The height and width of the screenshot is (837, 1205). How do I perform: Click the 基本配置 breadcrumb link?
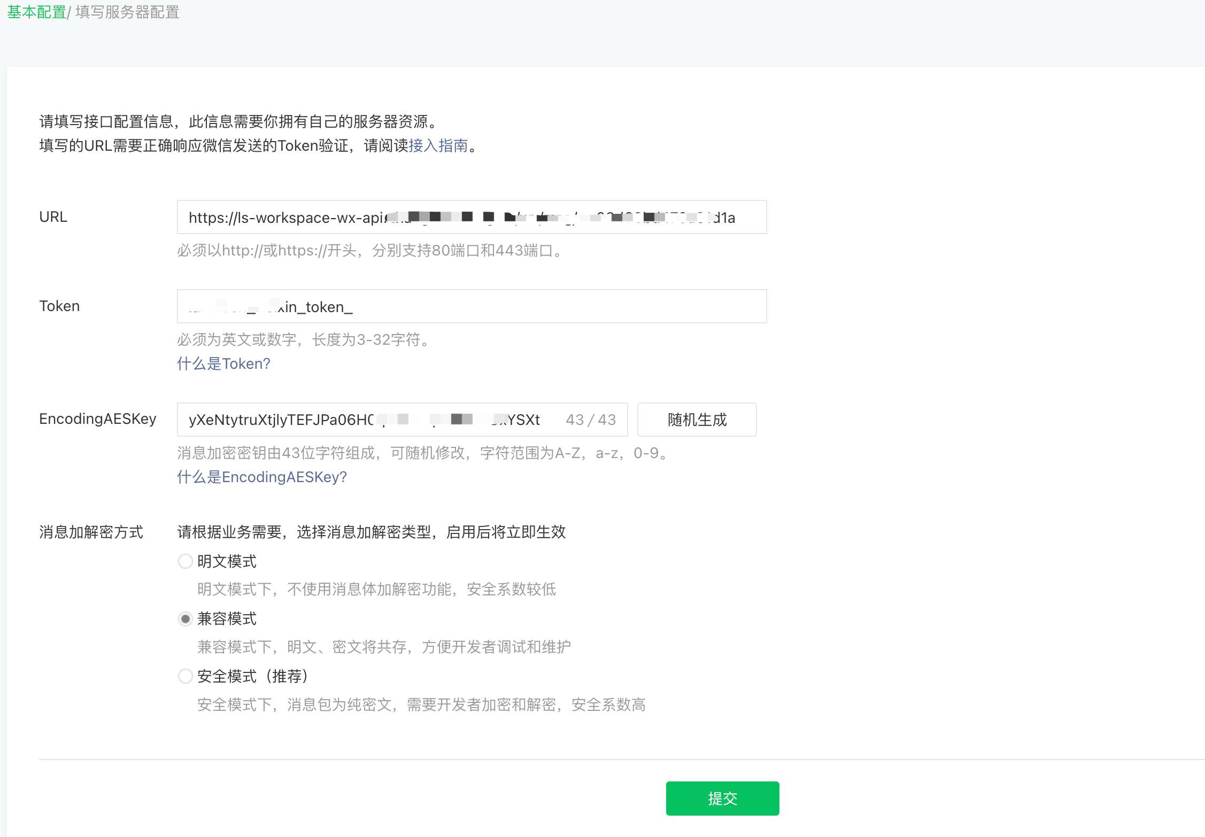pyautogui.click(x=36, y=12)
